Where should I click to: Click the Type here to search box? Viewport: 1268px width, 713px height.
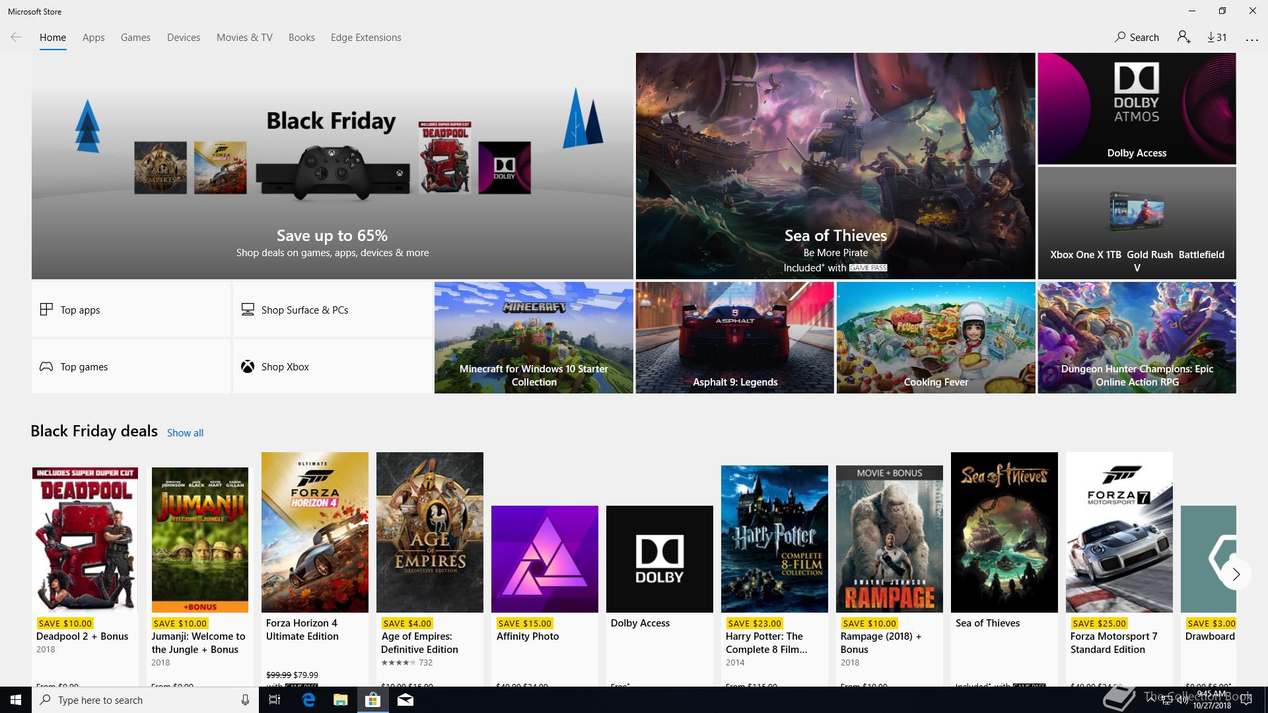(144, 700)
